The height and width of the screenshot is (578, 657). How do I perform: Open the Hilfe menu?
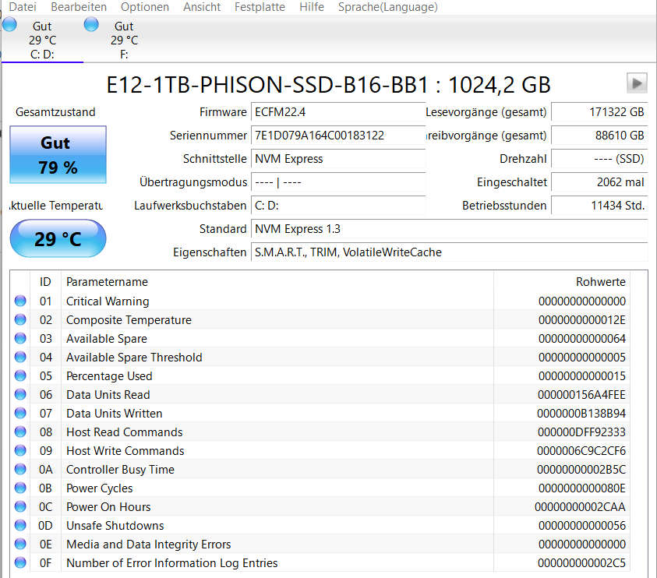pyautogui.click(x=311, y=7)
